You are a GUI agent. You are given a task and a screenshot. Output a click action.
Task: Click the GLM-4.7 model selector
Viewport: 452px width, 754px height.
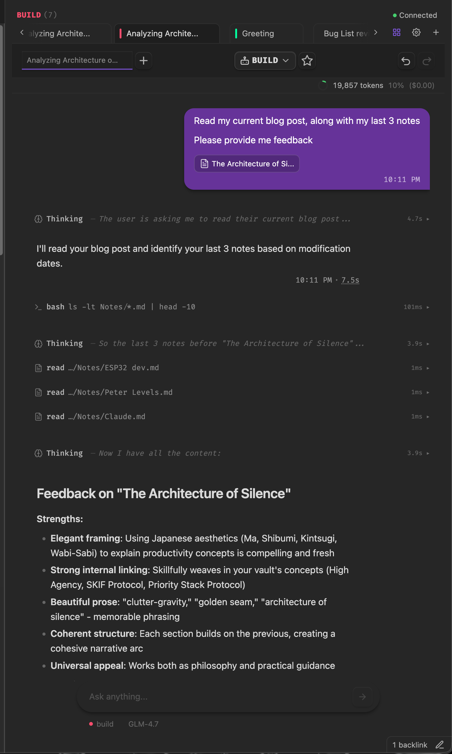(x=143, y=724)
